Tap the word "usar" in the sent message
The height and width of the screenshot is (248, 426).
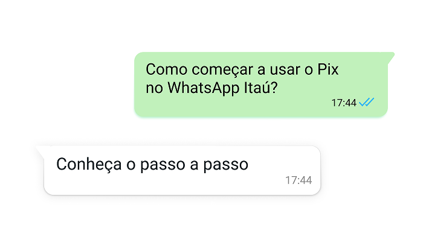pos(285,70)
